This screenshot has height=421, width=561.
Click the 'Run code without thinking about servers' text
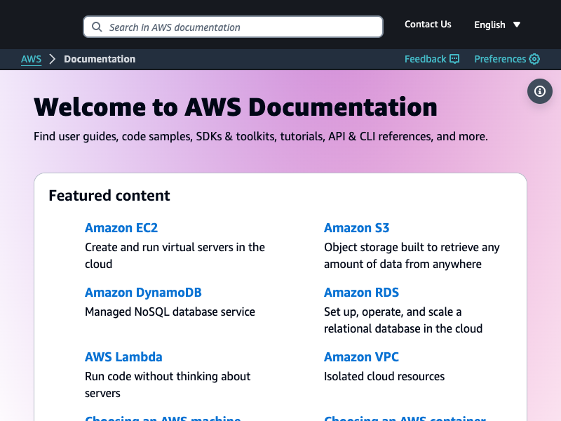[168, 385]
